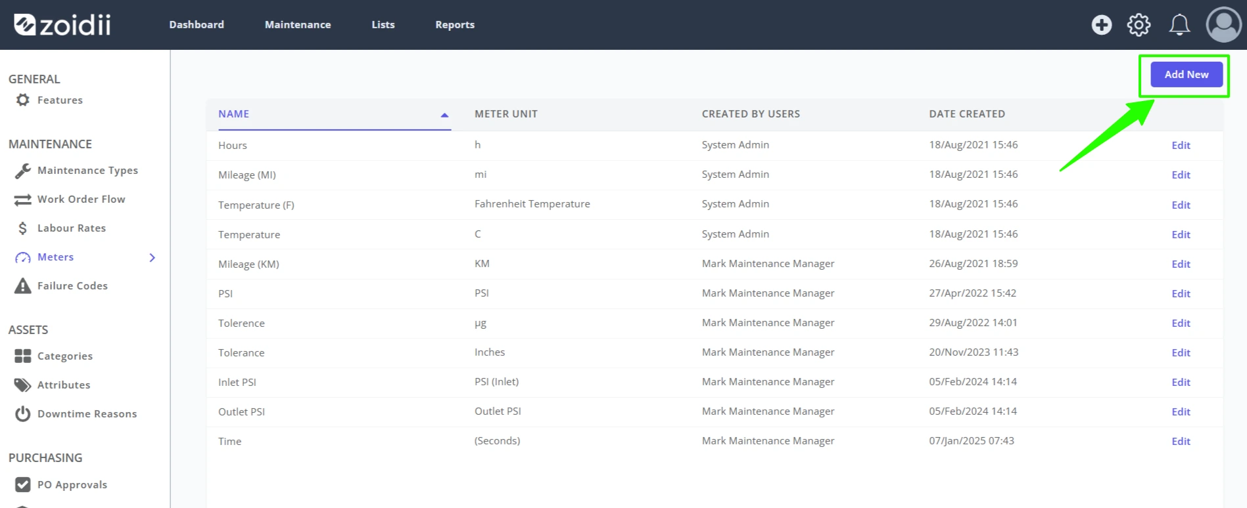The image size is (1247, 508).
Task: Open the notifications bell
Action: pyautogui.click(x=1179, y=25)
